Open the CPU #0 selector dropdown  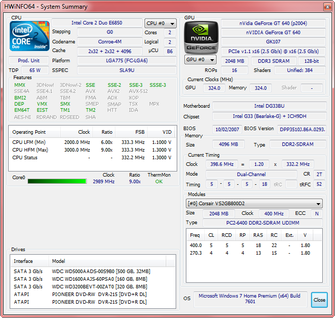[x=160, y=23]
